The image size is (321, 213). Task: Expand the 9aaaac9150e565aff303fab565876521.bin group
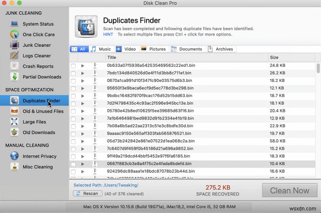click(83, 134)
